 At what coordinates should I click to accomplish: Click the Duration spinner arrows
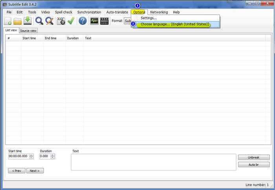(x=53, y=156)
